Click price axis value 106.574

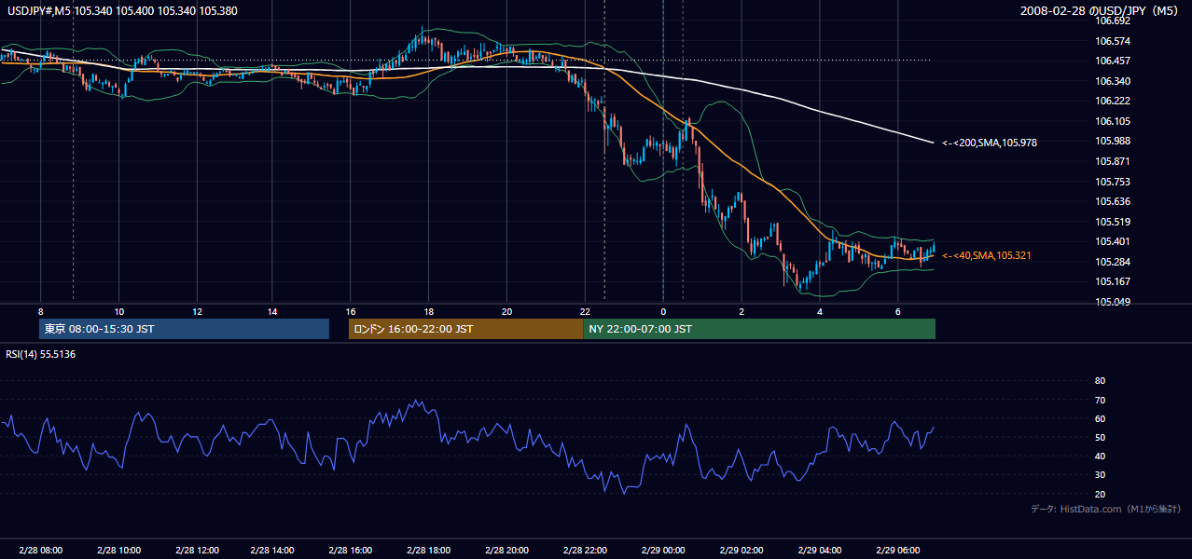1114,41
